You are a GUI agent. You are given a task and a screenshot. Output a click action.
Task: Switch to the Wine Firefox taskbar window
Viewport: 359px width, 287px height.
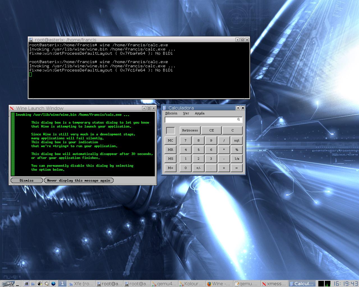219,284
